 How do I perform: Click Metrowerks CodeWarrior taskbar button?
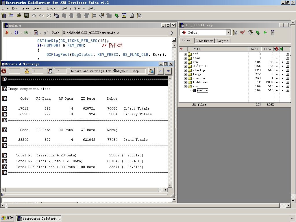tap(39, 219)
